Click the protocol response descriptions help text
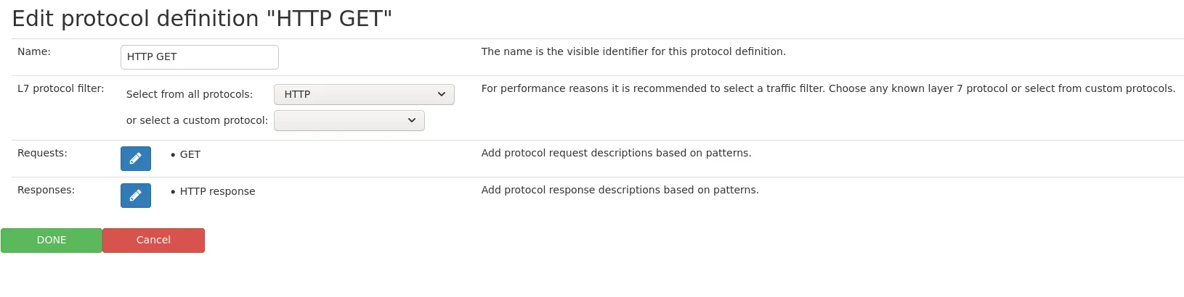 620,191
